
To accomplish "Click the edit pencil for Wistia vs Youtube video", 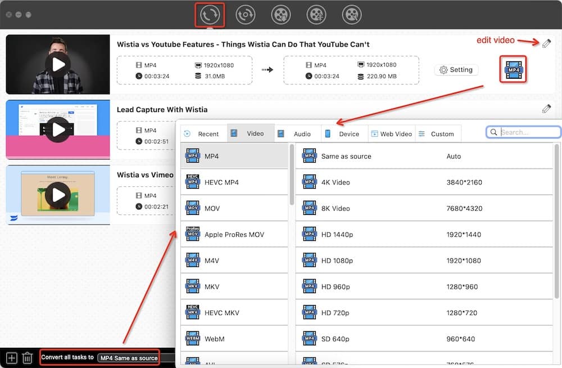I will tap(546, 44).
